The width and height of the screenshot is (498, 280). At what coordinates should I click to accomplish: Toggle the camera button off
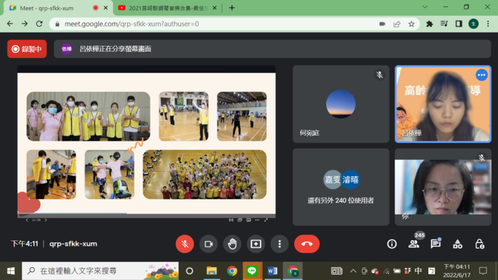click(208, 244)
